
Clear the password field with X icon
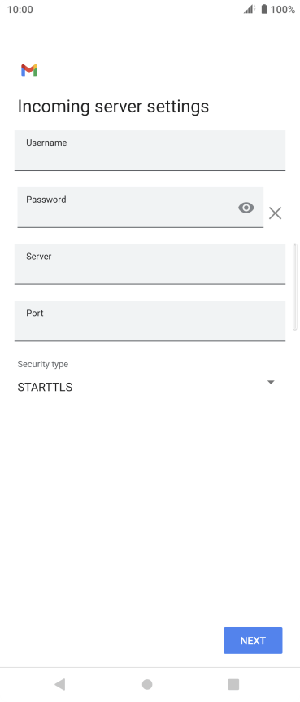[x=276, y=213]
